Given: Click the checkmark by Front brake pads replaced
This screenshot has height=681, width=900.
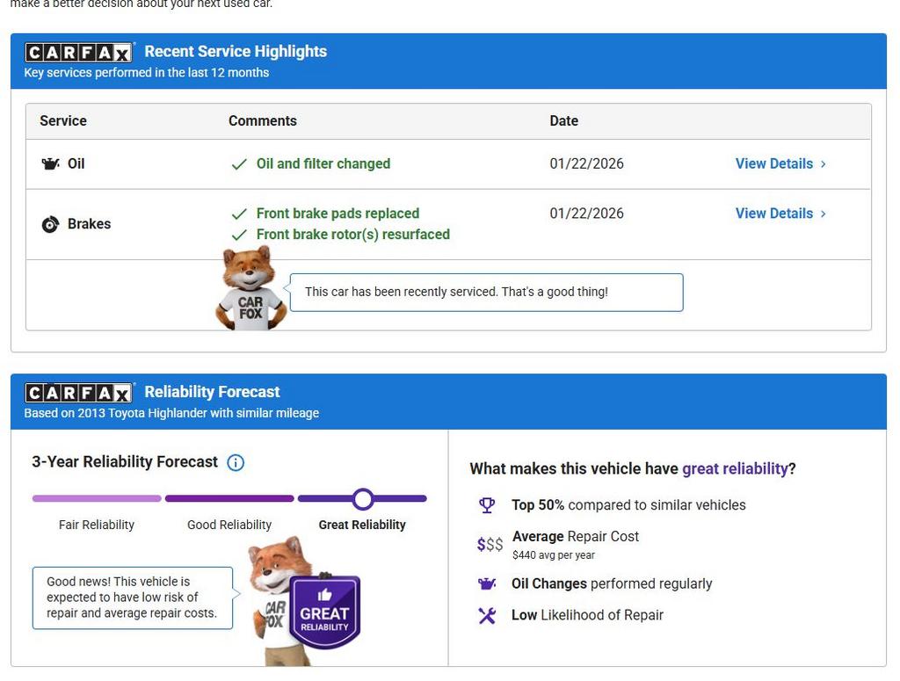Looking at the screenshot, I should click(x=238, y=214).
